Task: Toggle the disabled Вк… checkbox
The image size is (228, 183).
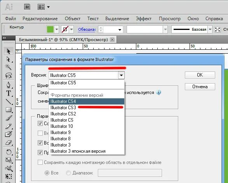Action: click(40, 133)
